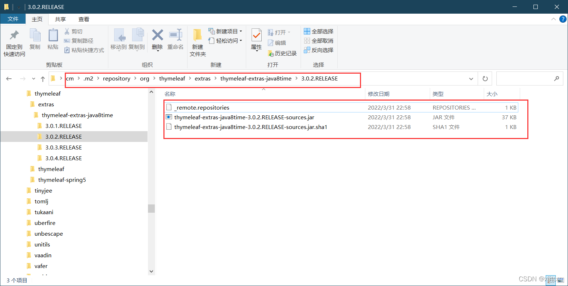568x286 pixels.
Task: Click Invert selection (反向选择)
Action: coord(319,50)
